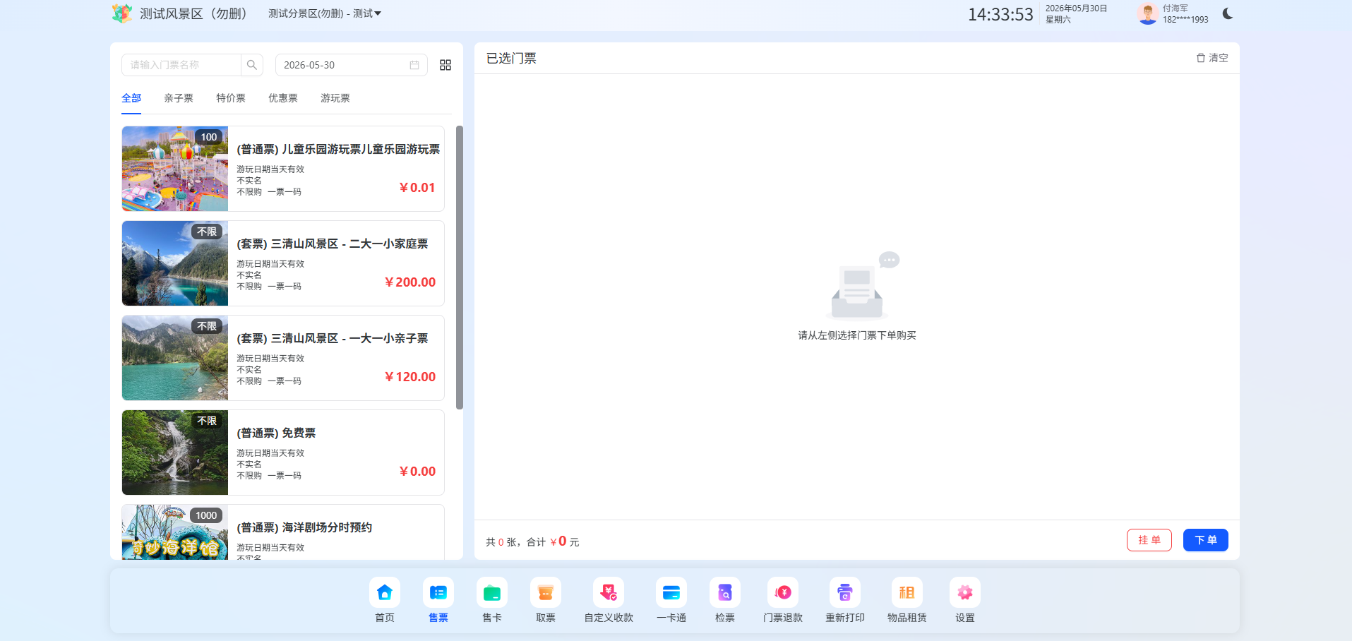Click the 测试风景区（勿删）title

(193, 13)
